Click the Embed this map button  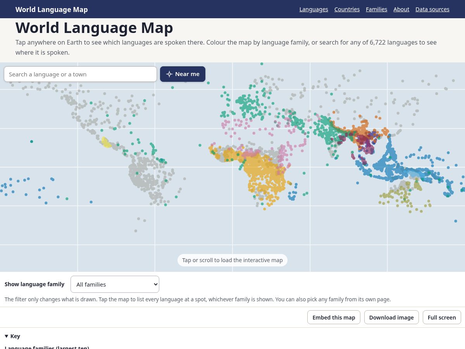coord(334,317)
